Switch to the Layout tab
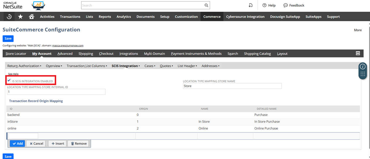The image size is (370, 159). click(282, 53)
